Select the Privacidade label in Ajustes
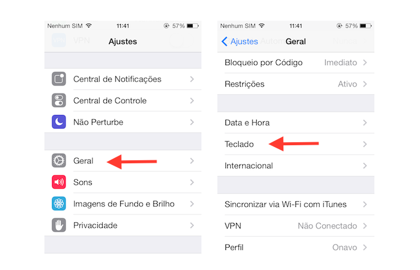The image size is (420, 270). 95,225
